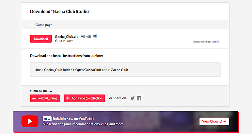Click the clock icon beside Jul 11, 2020
252x134 pixels.
pyautogui.click(x=56, y=41)
